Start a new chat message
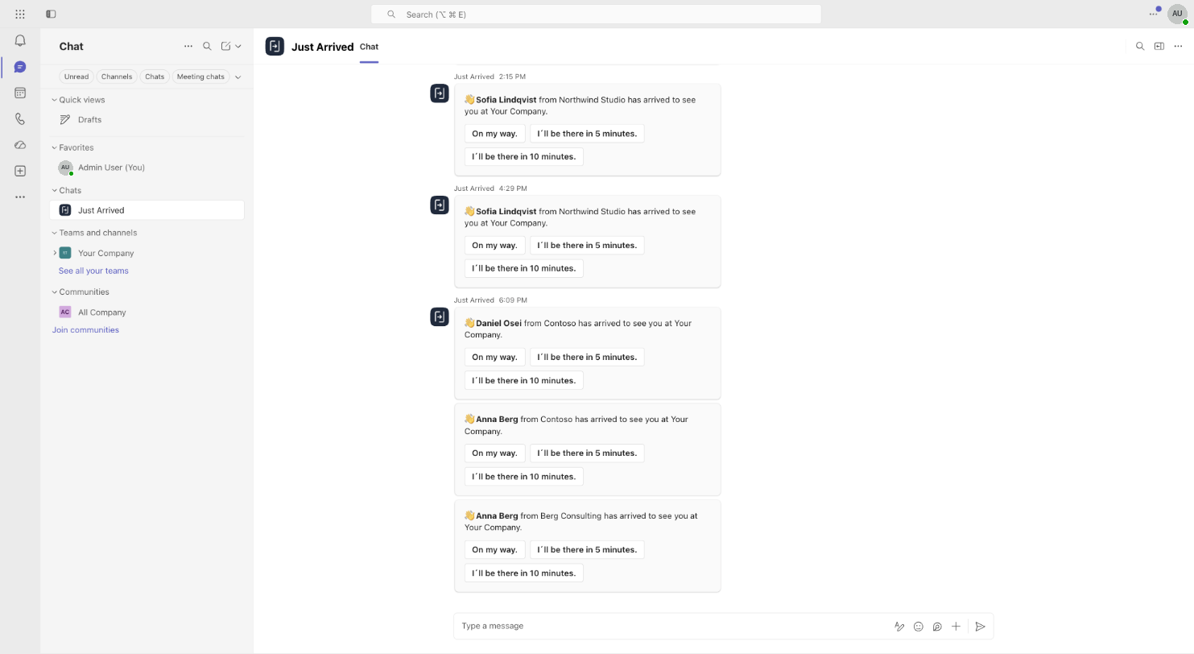 pos(226,47)
